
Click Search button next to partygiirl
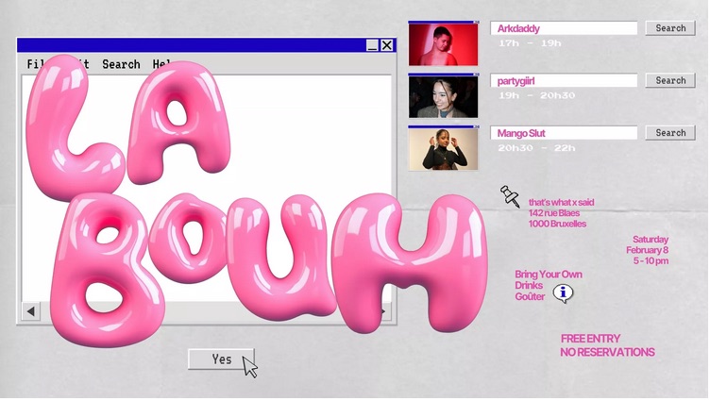670,80
